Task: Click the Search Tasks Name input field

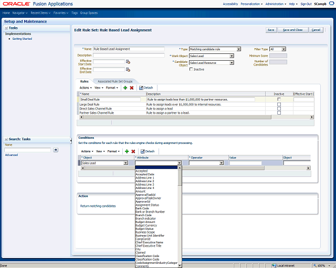Action: (x=28, y=150)
